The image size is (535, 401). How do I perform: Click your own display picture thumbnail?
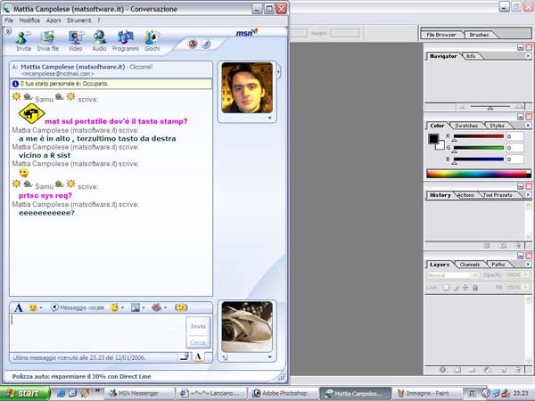247,327
